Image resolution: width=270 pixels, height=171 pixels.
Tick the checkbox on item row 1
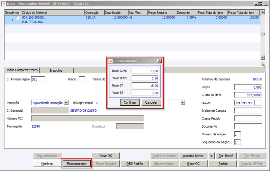(18, 18)
